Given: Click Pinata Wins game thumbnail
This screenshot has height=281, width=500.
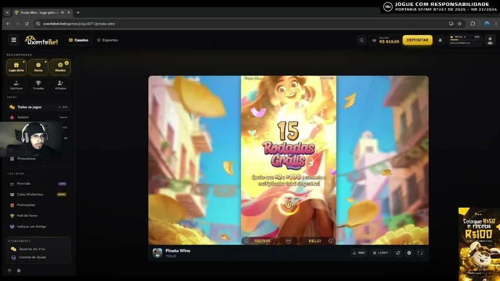Looking at the screenshot, I should 157,253.
